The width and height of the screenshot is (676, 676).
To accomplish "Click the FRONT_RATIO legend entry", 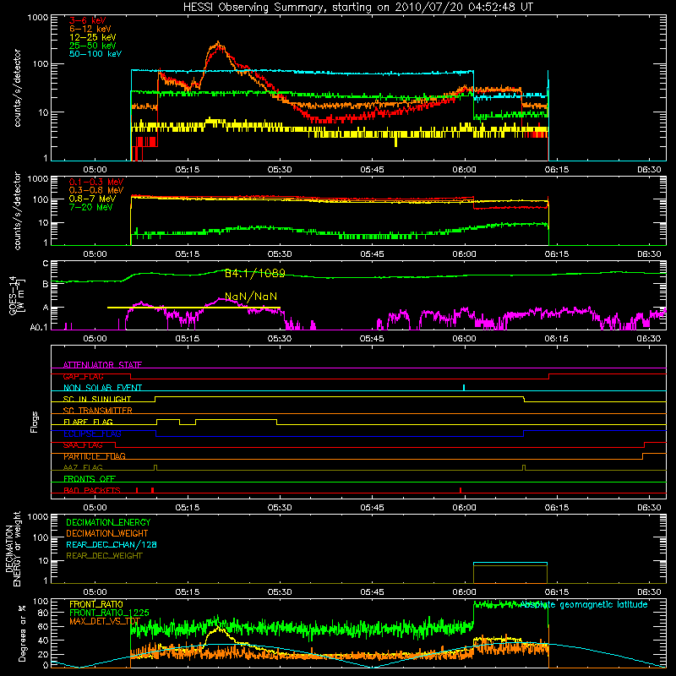I will [96, 604].
